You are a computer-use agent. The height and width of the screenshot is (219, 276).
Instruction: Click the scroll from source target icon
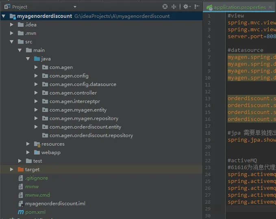tap(165, 6)
